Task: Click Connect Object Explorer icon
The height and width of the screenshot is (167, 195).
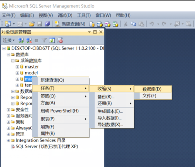Action: coord(21,40)
